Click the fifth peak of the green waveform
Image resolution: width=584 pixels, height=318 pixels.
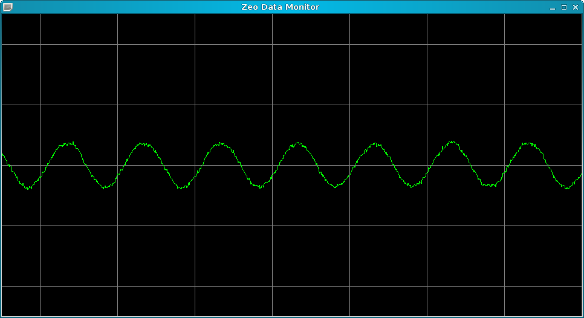tap(375, 144)
